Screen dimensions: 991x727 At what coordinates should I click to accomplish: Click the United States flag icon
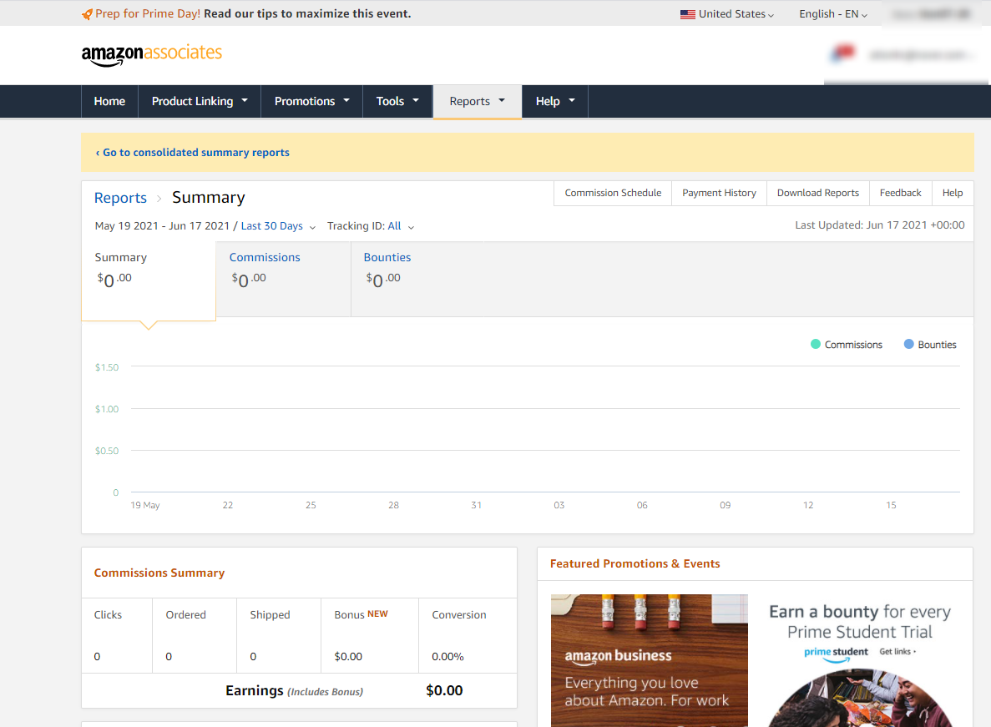click(x=688, y=14)
